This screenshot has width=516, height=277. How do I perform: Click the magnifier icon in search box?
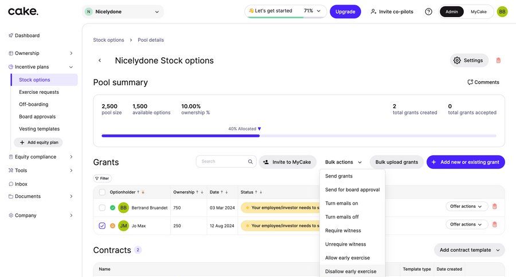tap(251, 162)
